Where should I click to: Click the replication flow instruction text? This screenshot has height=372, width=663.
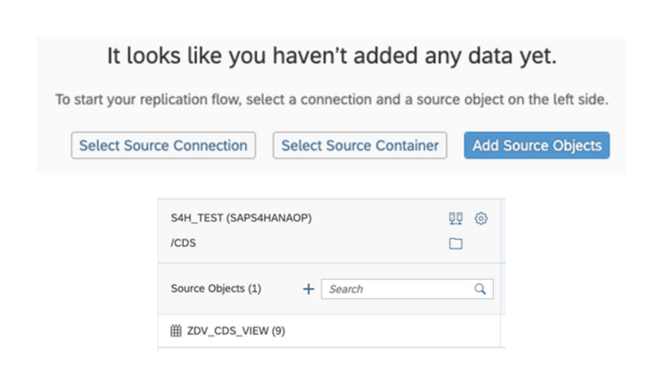click(331, 100)
